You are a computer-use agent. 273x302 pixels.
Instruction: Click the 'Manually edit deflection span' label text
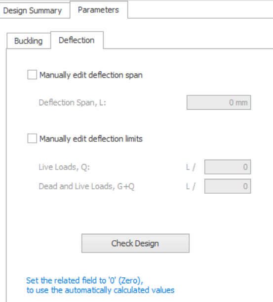91,75
